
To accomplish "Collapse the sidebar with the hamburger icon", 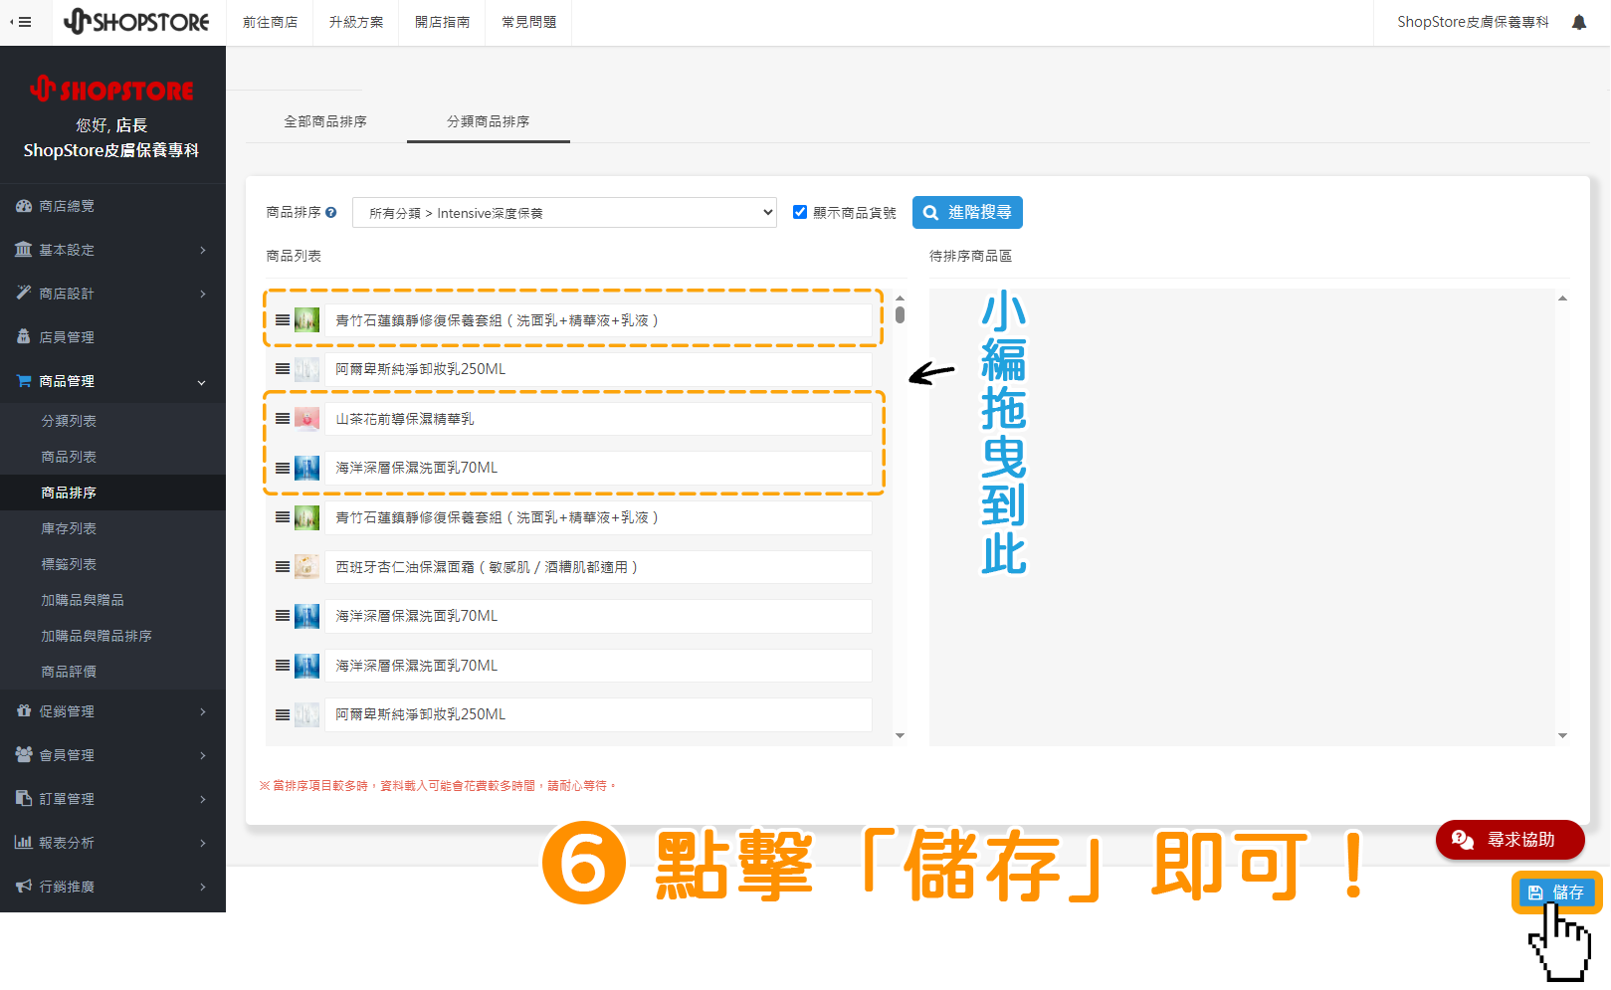I will (x=21, y=22).
